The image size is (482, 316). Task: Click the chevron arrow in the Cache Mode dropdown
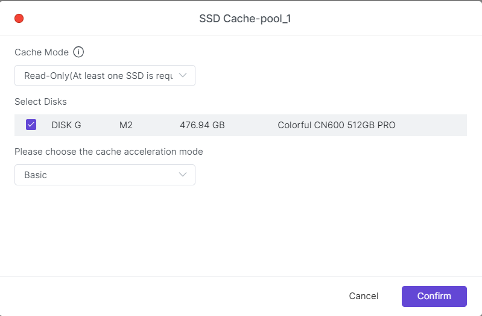coord(183,76)
